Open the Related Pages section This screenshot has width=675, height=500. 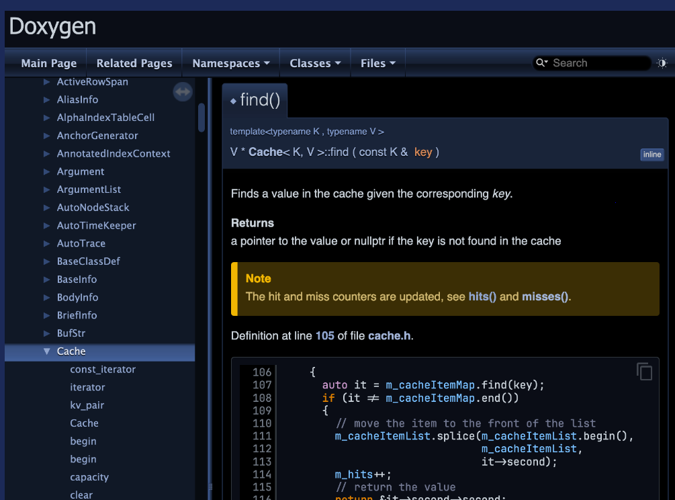click(x=134, y=62)
